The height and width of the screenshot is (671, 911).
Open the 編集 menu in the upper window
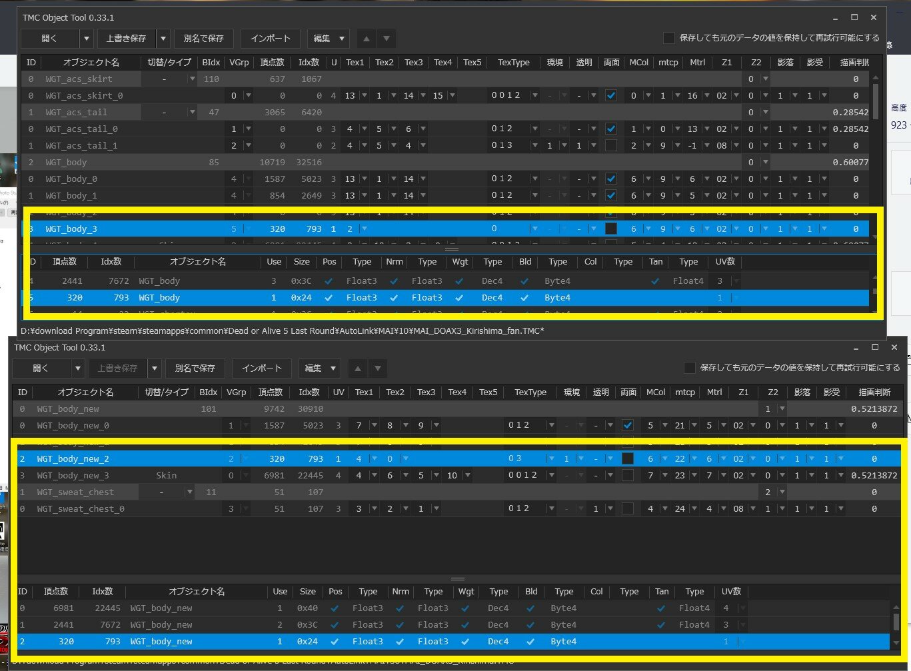(x=329, y=39)
